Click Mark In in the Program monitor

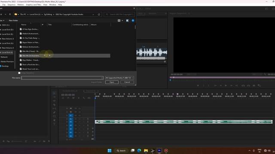pyautogui.click(x=204, y=86)
